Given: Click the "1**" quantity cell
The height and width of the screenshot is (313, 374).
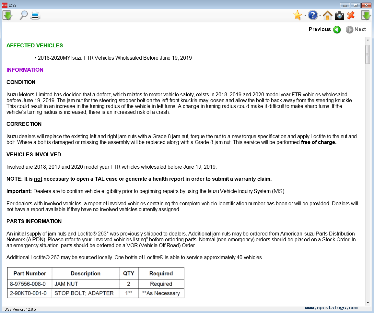Looking at the screenshot, I should pyautogui.click(x=129, y=294).
